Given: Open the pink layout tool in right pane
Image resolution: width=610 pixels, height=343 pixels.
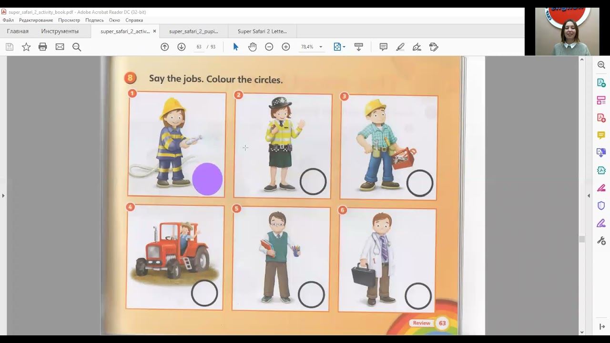Looking at the screenshot, I should coord(601,101).
